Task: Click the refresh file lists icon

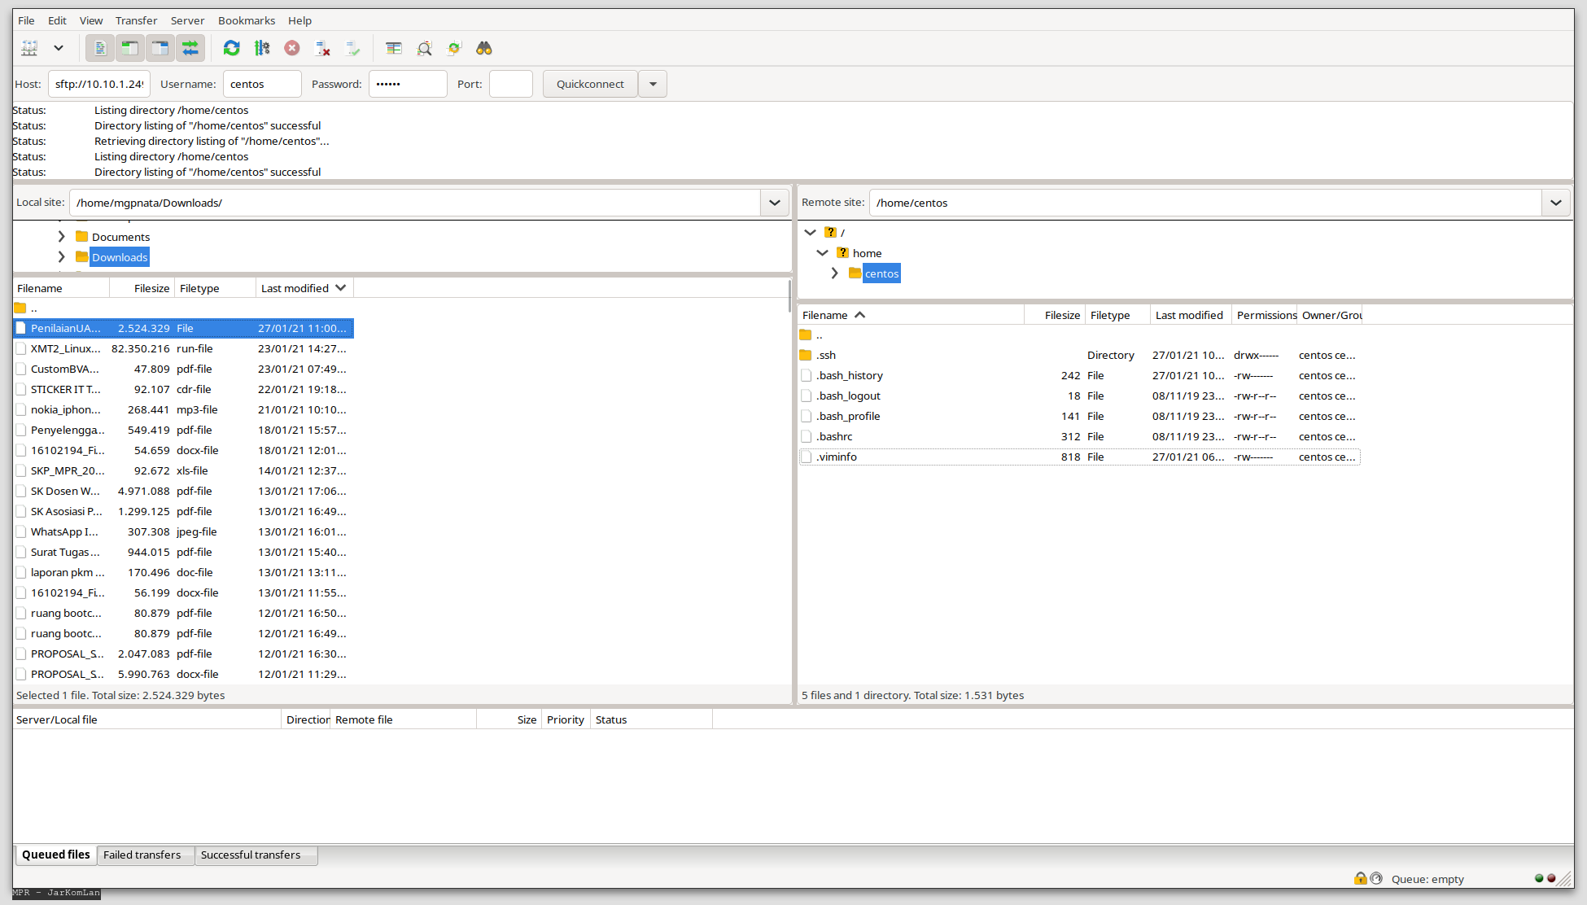Action: coord(231,48)
